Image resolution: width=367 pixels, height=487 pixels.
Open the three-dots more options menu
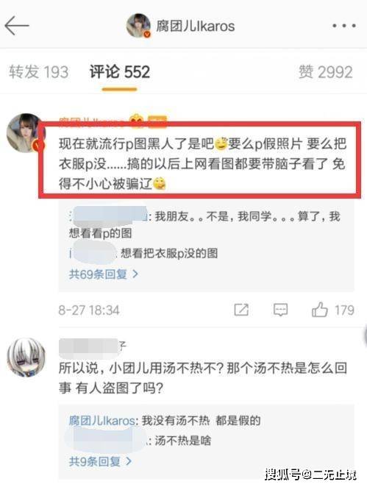click(344, 26)
